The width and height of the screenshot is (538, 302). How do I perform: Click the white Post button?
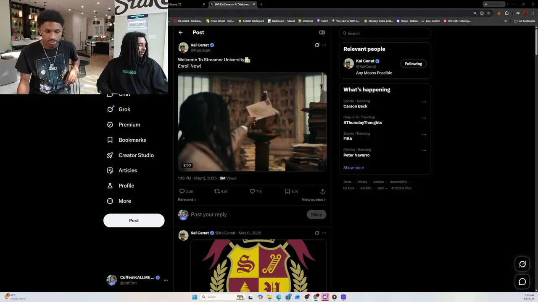click(134, 221)
